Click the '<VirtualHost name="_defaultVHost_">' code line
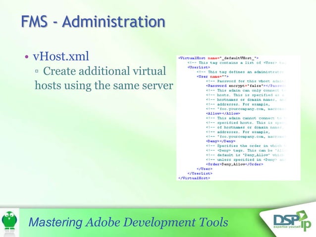 [218, 58]
